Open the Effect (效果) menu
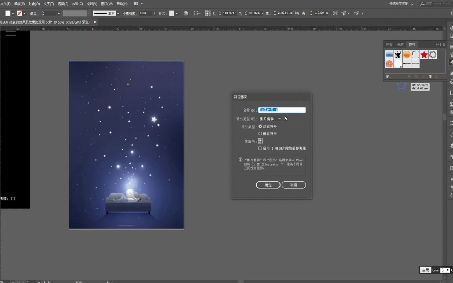 pyautogui.click(x=77, y=4)
